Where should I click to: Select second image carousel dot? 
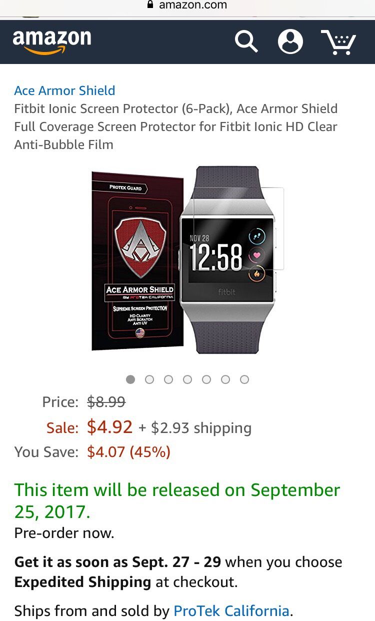(x=149, y=379)
